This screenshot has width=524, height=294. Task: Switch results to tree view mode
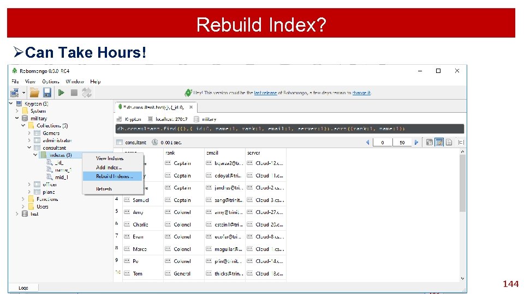click(430, 142)
